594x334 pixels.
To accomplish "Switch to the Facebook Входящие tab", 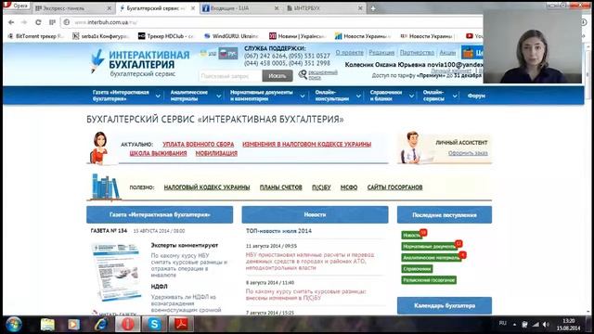I will (x=241, y=8).
